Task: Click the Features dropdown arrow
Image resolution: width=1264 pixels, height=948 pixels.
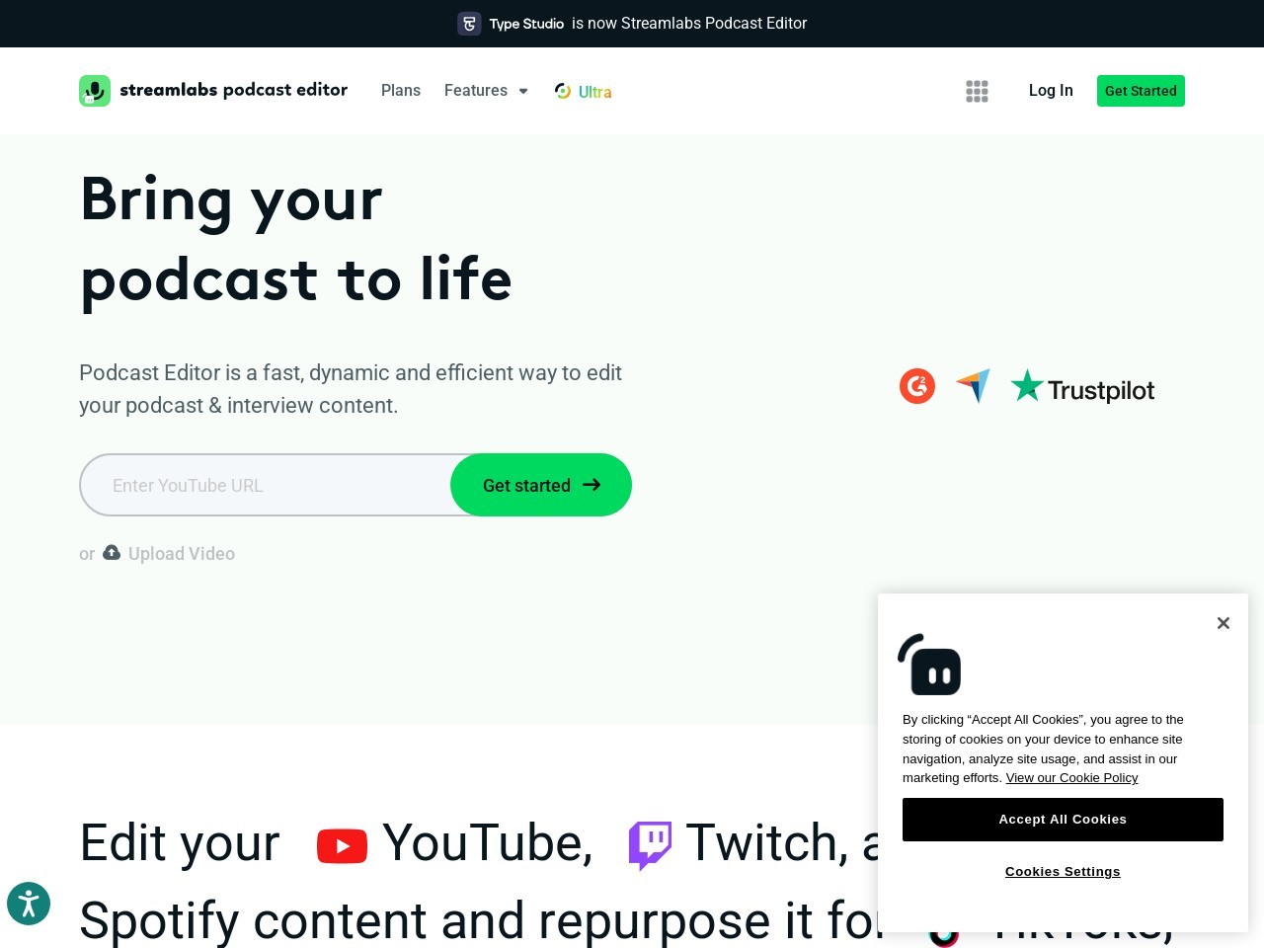Action: click(523, 91)
